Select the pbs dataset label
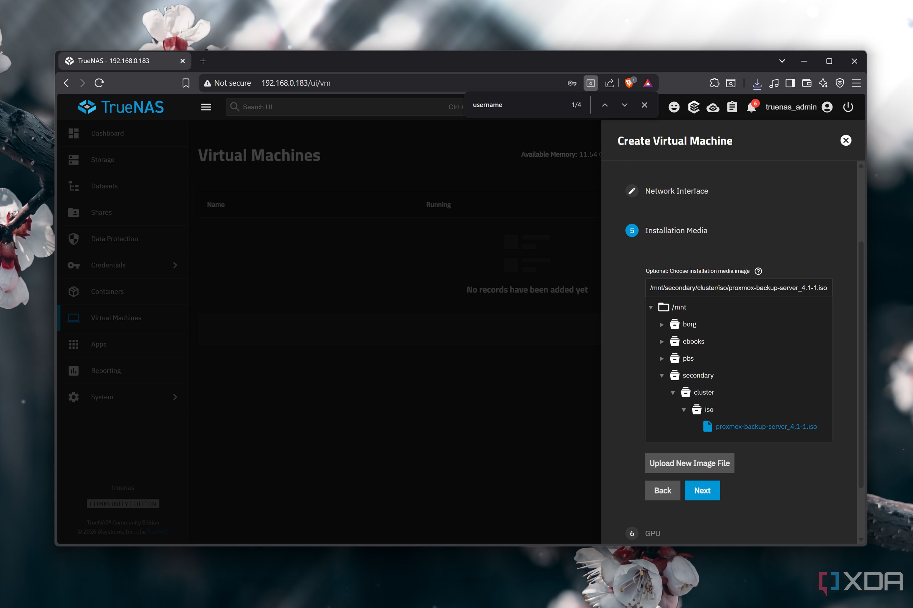 click(688, 358)
